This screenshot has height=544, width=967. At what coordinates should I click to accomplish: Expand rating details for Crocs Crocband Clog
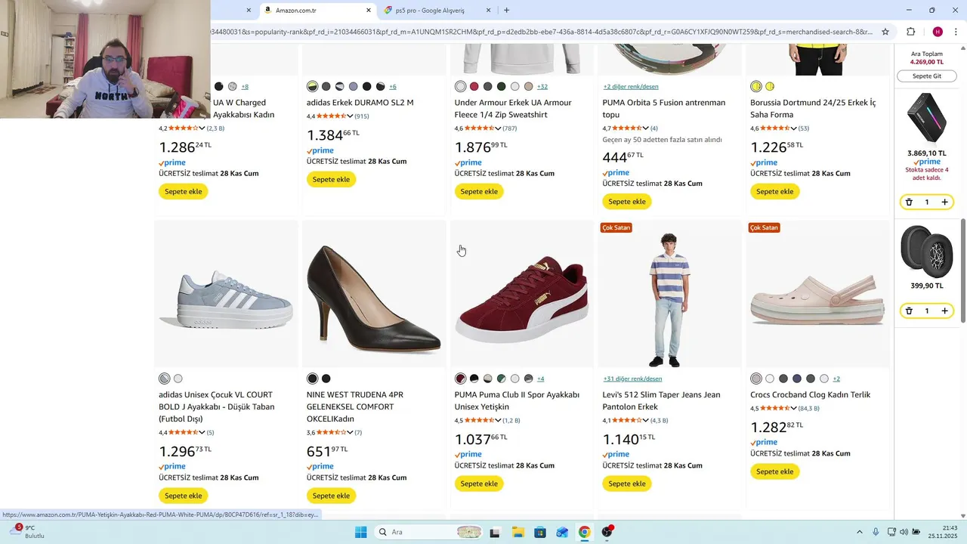(794, 409)
